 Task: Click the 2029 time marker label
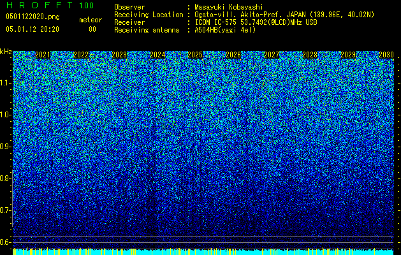point(348,55)
